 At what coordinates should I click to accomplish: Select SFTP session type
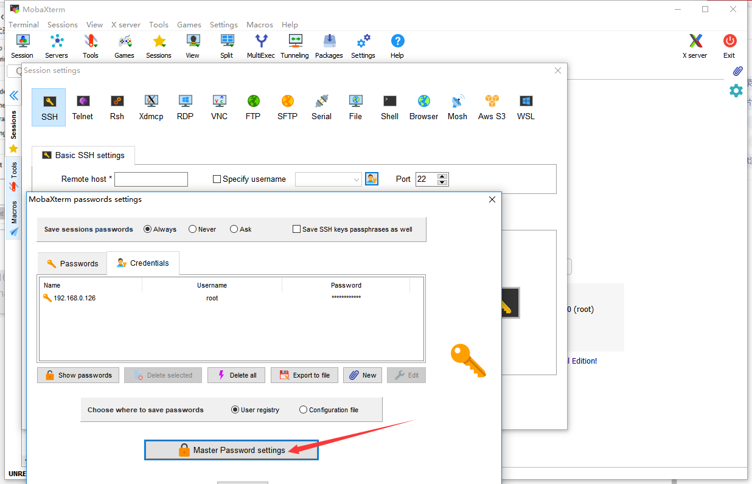[x=288, y=107]
